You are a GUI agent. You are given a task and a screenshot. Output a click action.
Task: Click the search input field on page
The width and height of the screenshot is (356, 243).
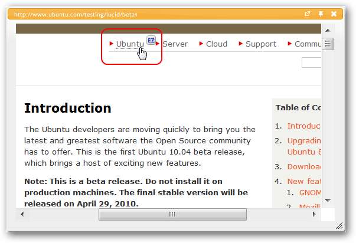[x=311, y=63]
